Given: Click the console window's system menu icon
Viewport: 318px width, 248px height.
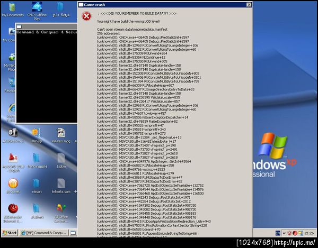Looking at the screenshot, I should tap(19, 26).
